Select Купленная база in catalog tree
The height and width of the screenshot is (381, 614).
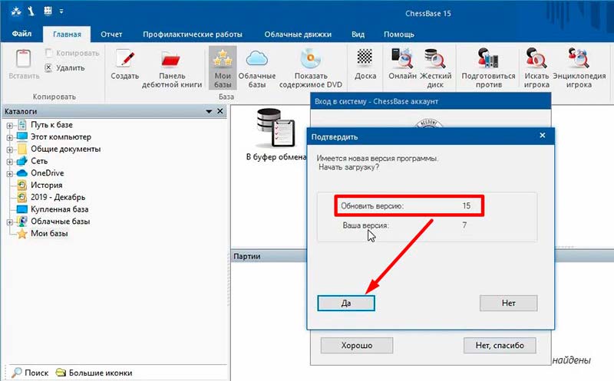tap(59, 209)
